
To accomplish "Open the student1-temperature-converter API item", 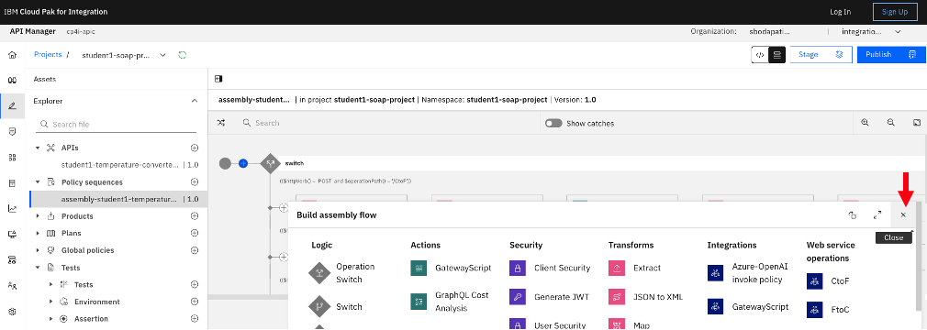I will 118,165.
